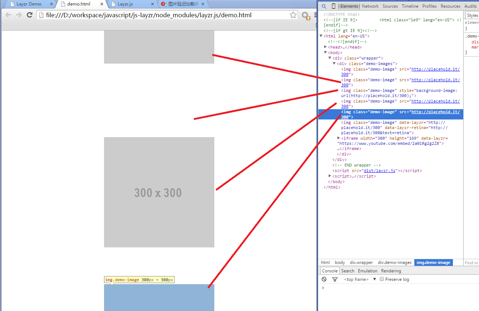This screenshot has height=311, width=479.
Task: Enable the Preserve log checkbox
Action: point(382,279)
